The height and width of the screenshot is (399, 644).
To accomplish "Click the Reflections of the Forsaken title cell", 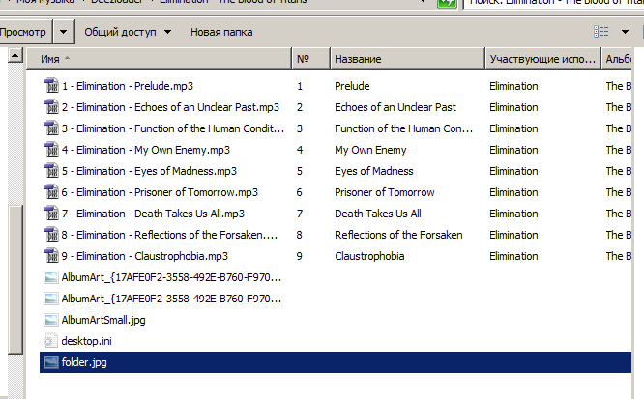I will pyautogui.click(x=398, y=236).
